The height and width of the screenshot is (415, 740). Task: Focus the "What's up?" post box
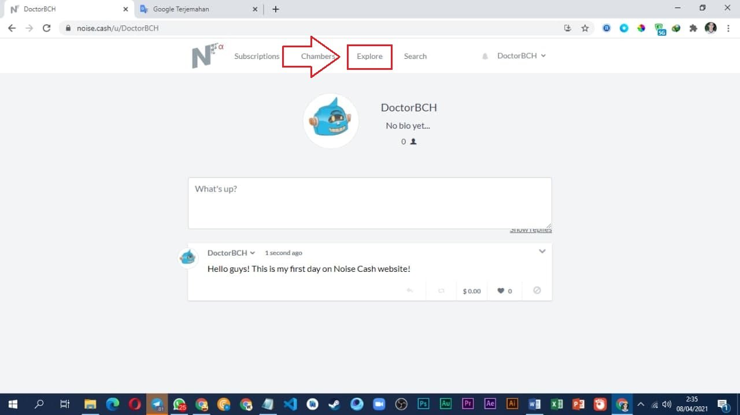click(370, 203)
